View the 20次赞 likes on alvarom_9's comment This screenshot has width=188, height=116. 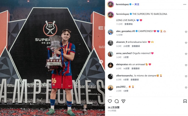click(126, 46)
